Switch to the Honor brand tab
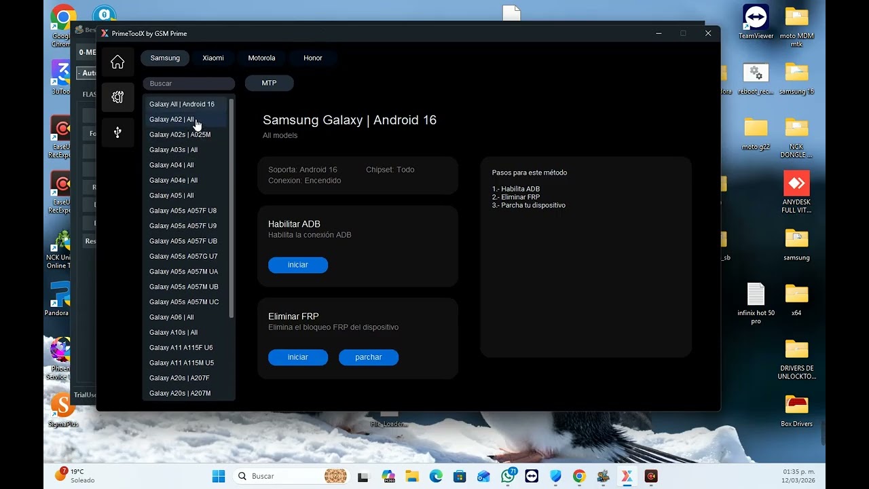Image resolution: width=869 pixels, height=489 pixels. pyautogui.click(x=313, y=58)
